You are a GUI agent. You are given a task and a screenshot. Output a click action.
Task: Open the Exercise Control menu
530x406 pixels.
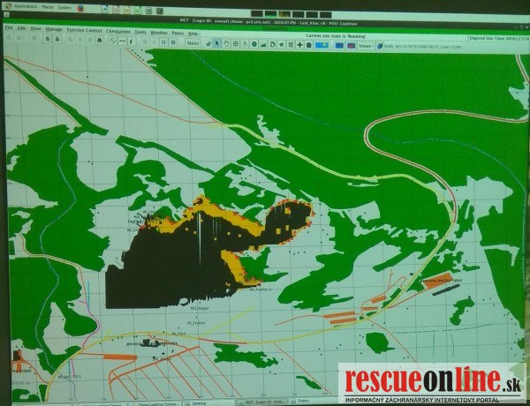click(85, 29)
